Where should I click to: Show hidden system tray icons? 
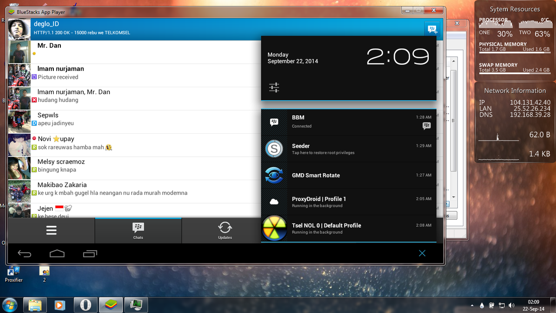472,305
